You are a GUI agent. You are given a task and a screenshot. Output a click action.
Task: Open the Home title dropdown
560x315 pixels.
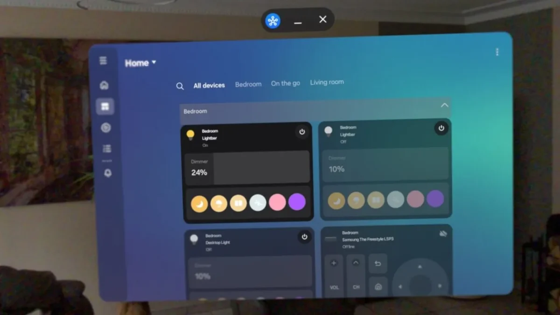140,63
